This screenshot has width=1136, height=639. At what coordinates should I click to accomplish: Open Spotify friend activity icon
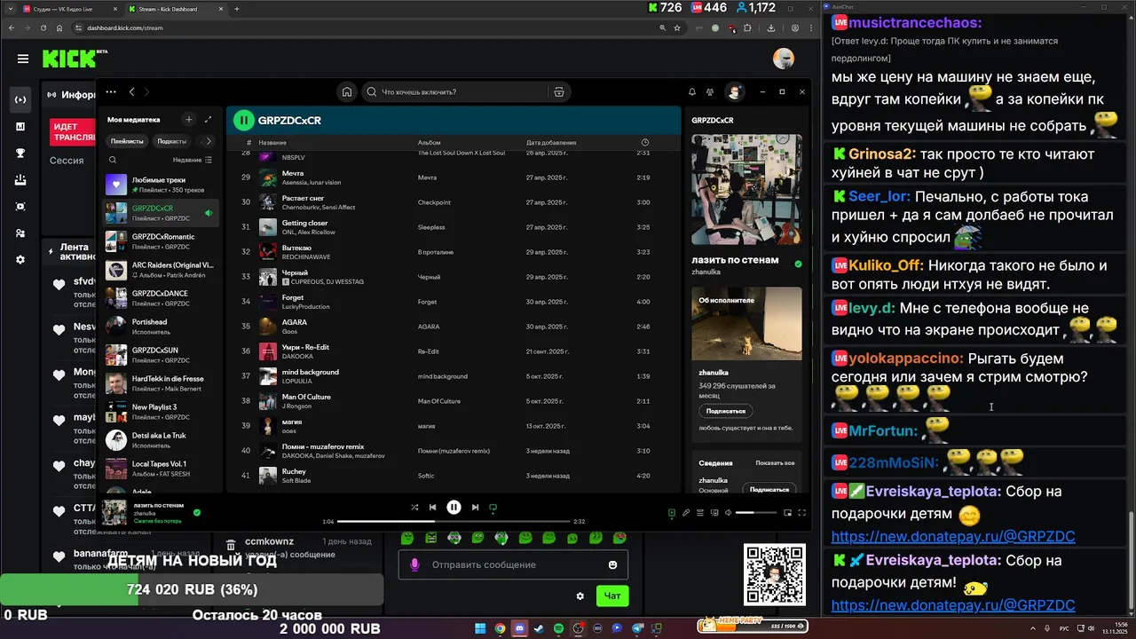click(x=710, y=91)
